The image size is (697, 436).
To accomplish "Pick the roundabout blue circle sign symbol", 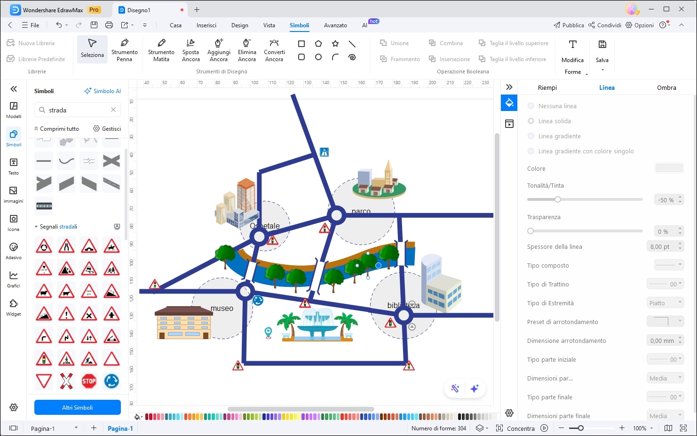I will click(111, 381).
